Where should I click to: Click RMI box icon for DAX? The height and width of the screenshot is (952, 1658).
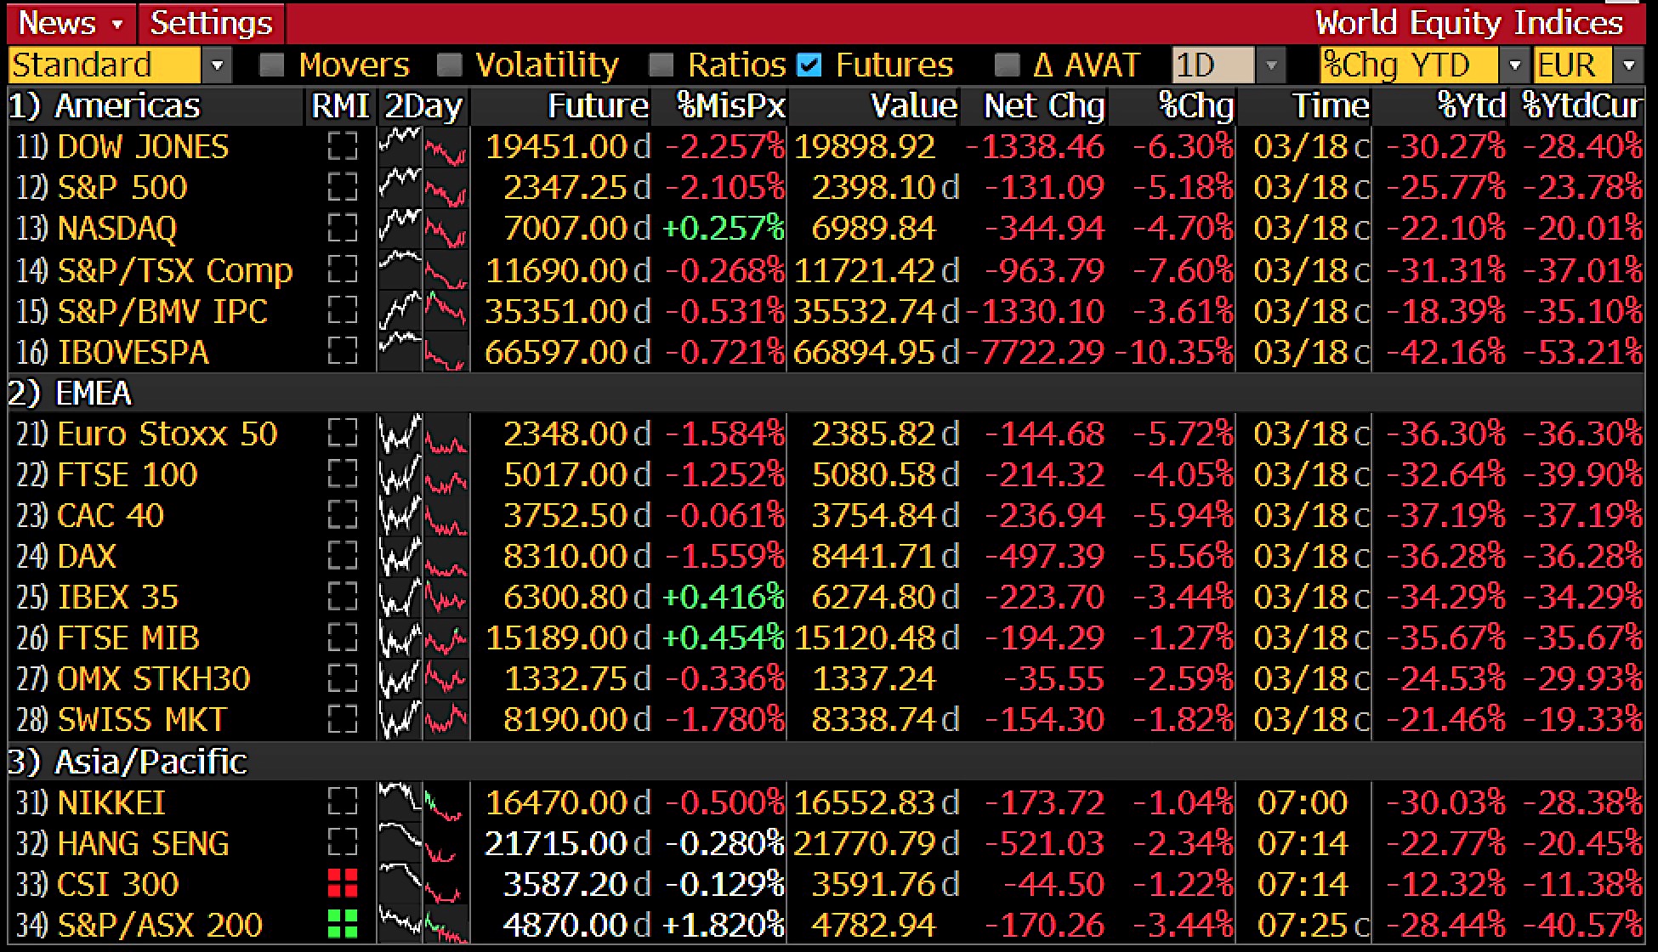(x=343, y=557)
